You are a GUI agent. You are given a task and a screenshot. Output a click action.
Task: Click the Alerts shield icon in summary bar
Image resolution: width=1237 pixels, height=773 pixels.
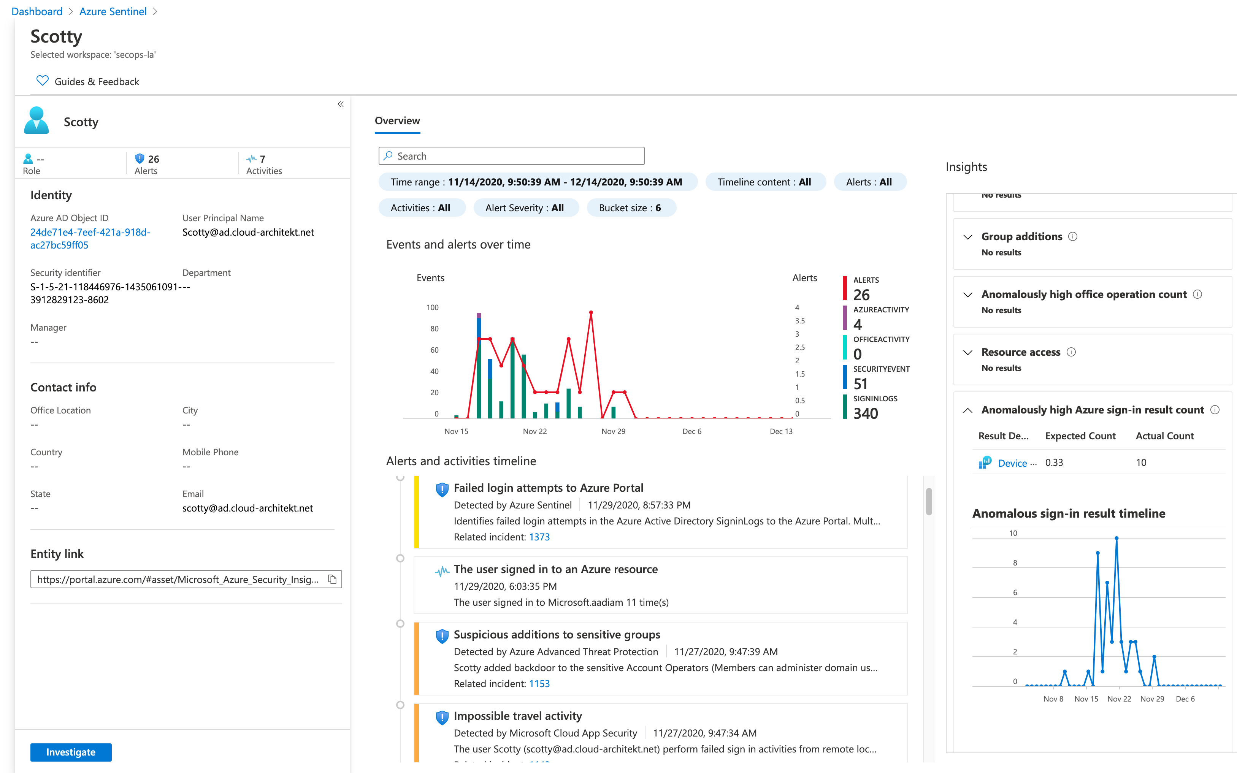139,158
